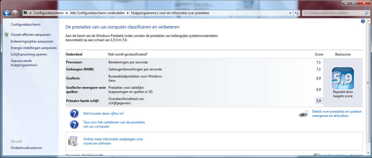Open help via blue question mark icon
This screenshot has width=372, height=158.
point(363,21)
